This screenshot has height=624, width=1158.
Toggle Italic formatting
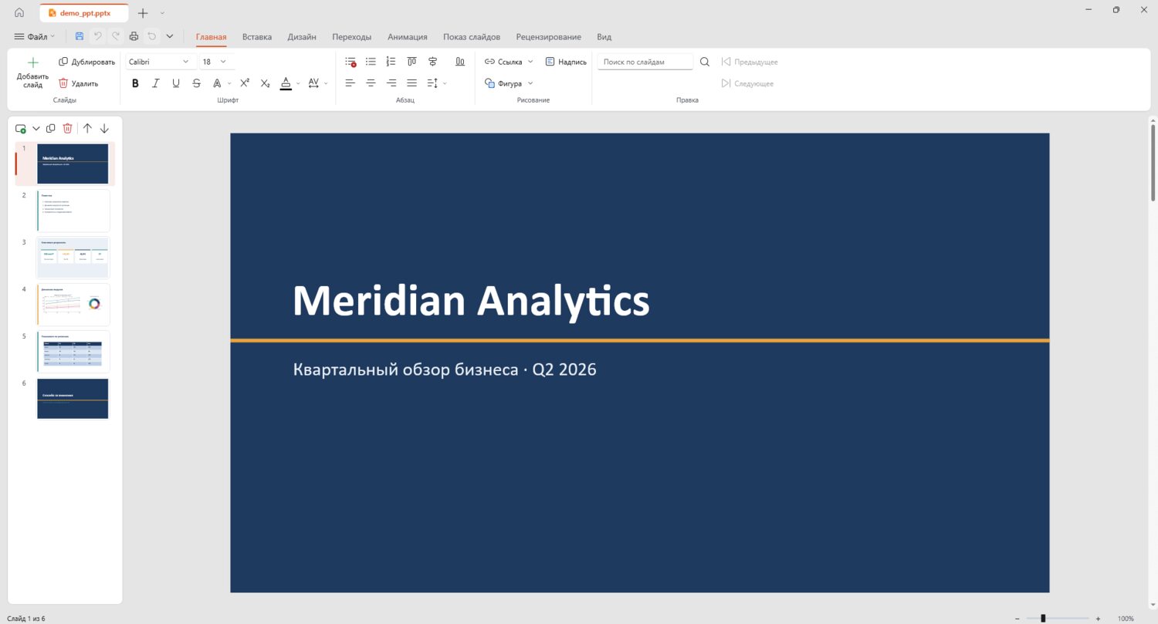pyautogui.click(x=155, y=83)
